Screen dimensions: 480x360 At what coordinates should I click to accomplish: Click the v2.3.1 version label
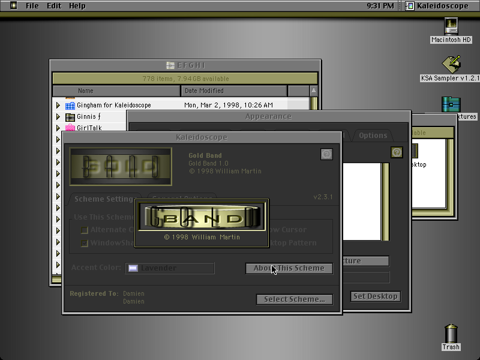323,197
